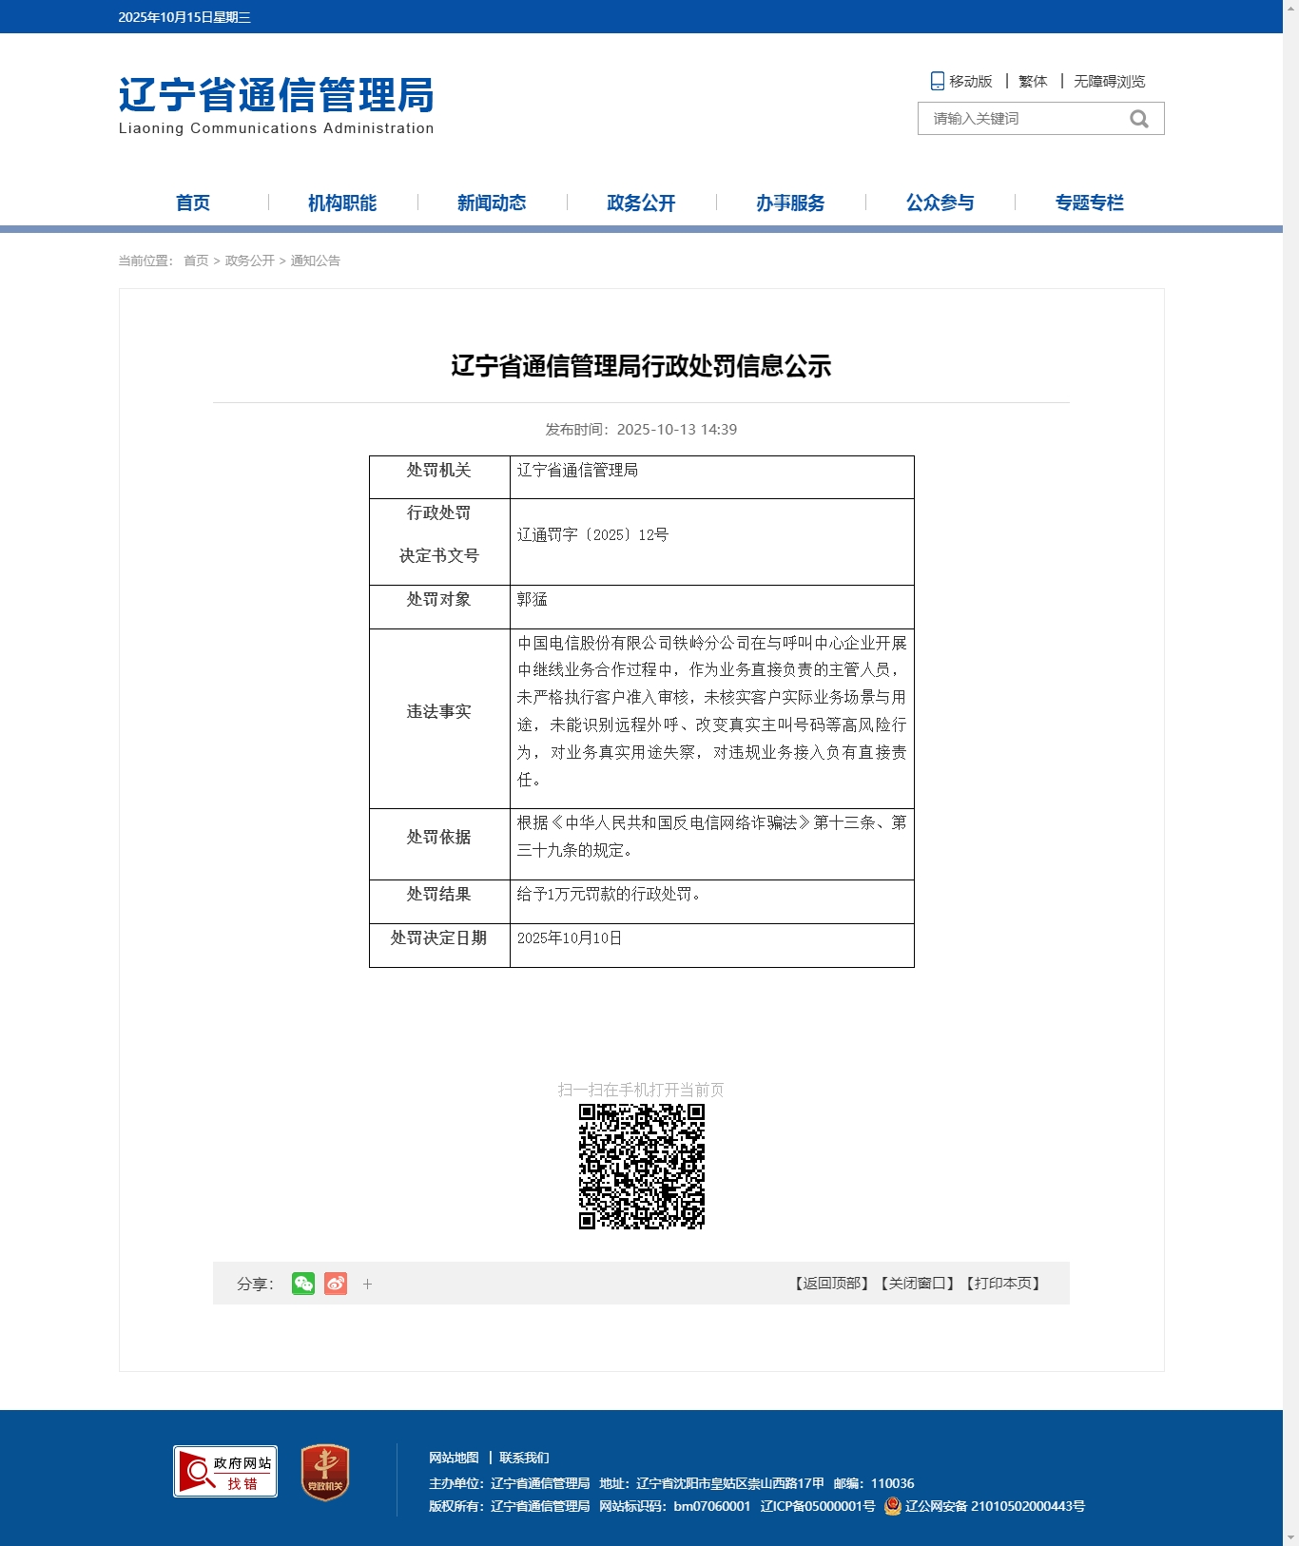This screenshot has height=1546, width=1299.
Task: Click the date 2025年10月15日星期三 in top bar
Action: pos(184,17)
